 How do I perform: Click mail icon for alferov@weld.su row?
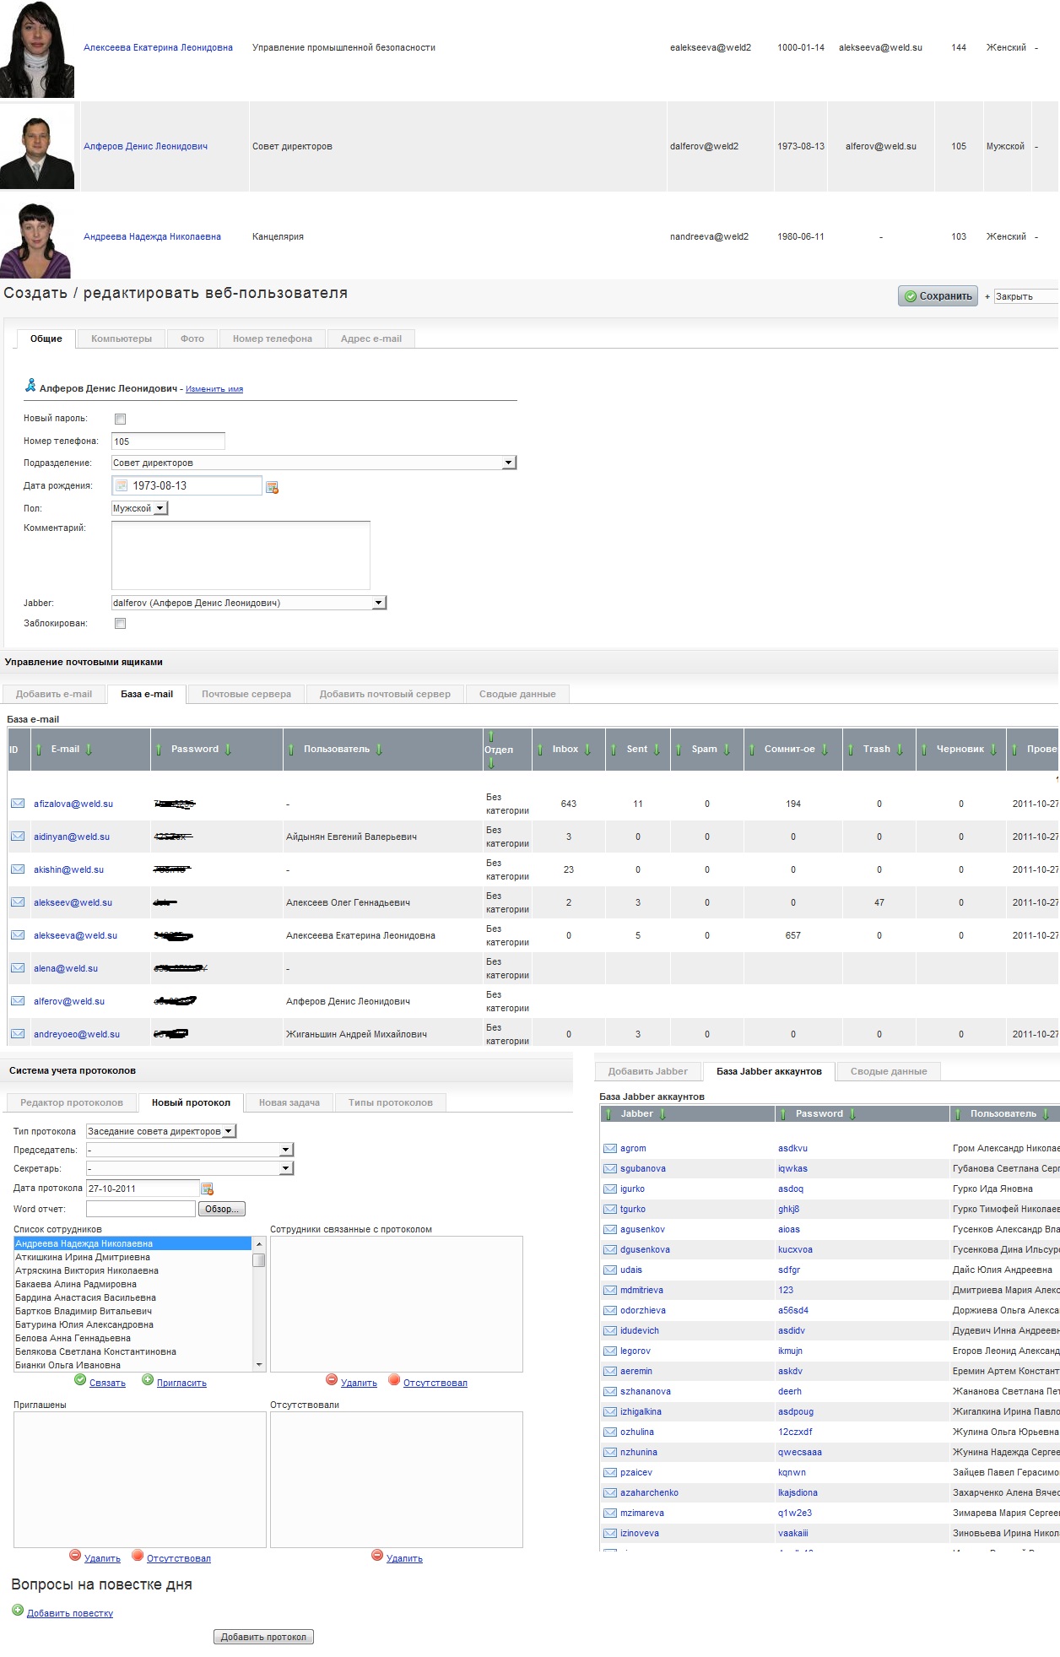coord(18,1001)
